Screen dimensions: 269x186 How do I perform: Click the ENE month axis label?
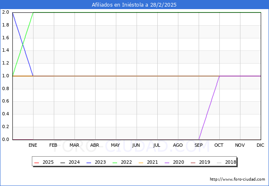[x=33, y=145]
